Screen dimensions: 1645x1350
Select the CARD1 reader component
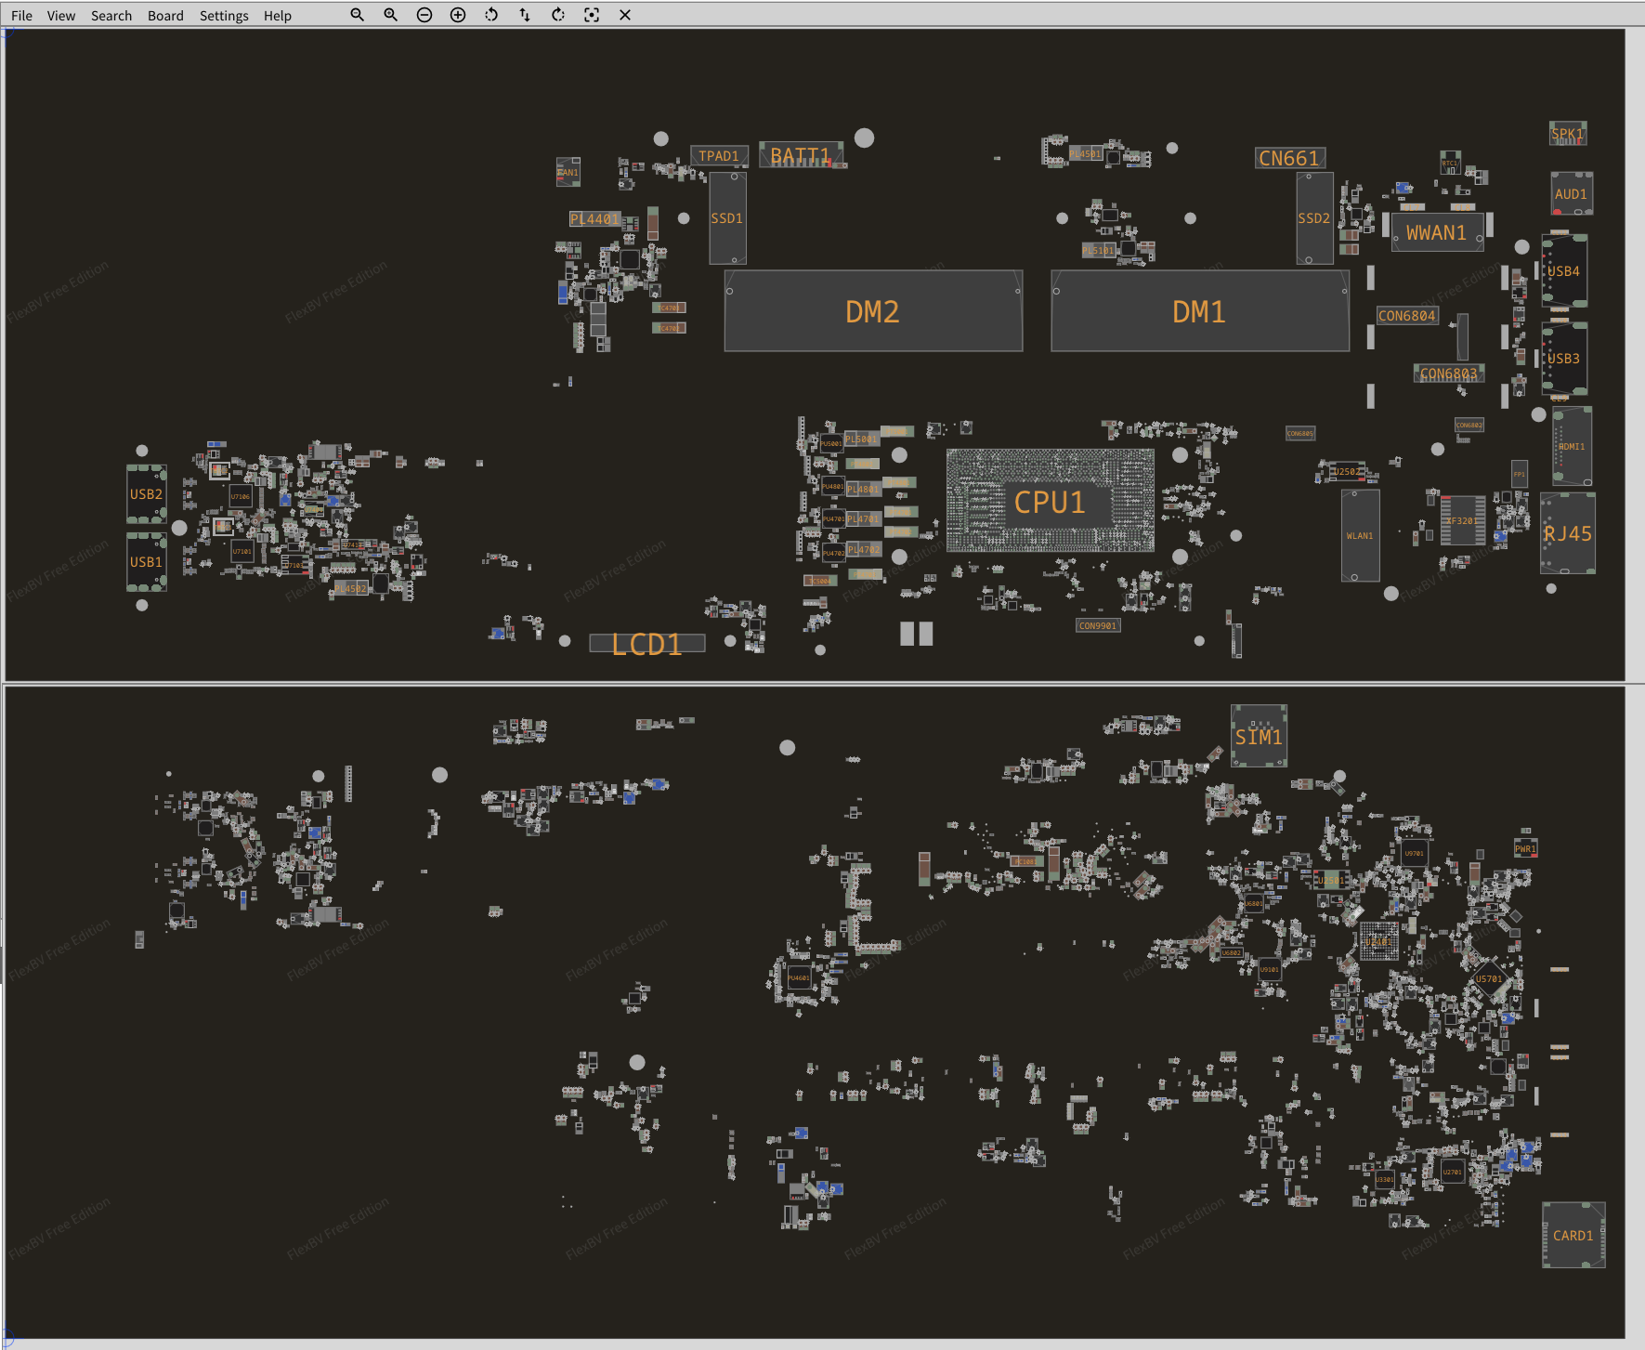pyautogui.click(x=1573, y=1235)
